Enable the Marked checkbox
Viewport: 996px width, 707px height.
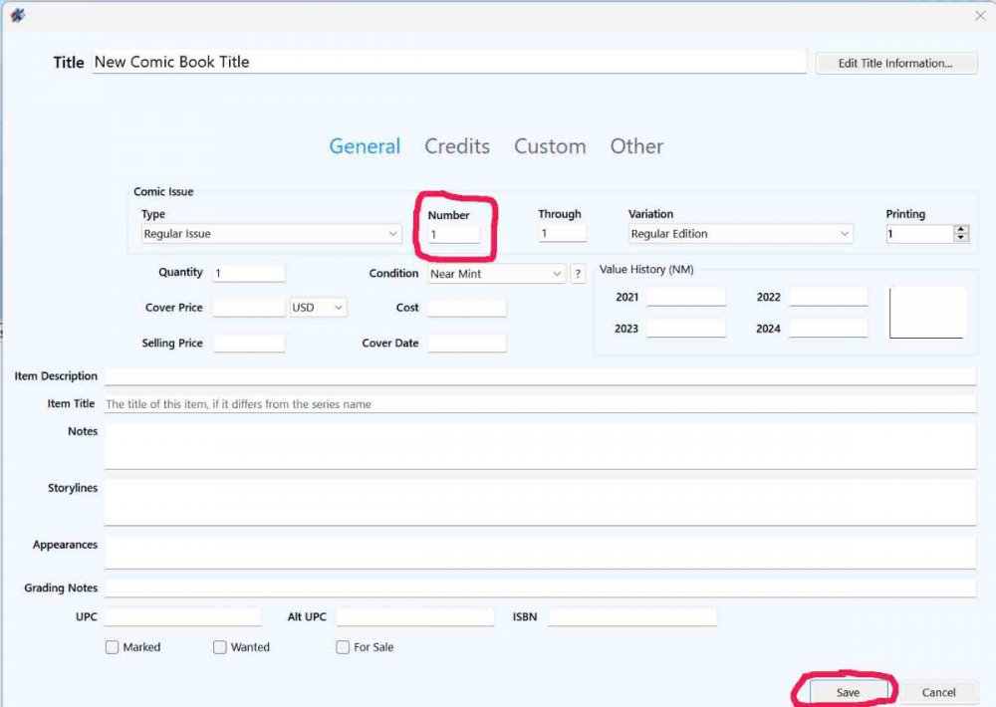pyautogui.click(x=113, y=647)
